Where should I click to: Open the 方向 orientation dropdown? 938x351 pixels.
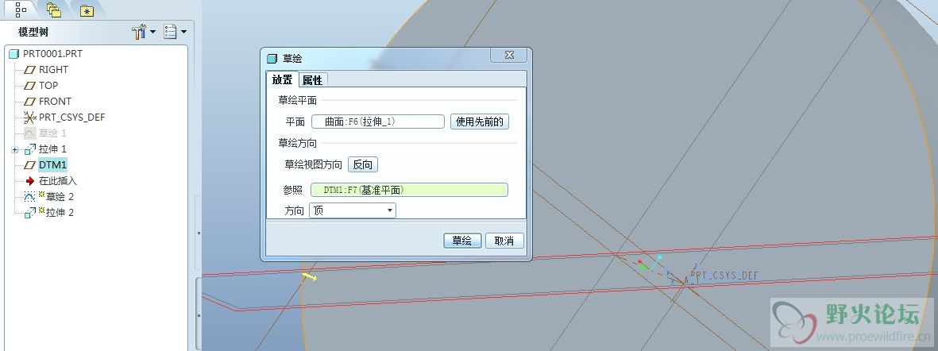353,210
